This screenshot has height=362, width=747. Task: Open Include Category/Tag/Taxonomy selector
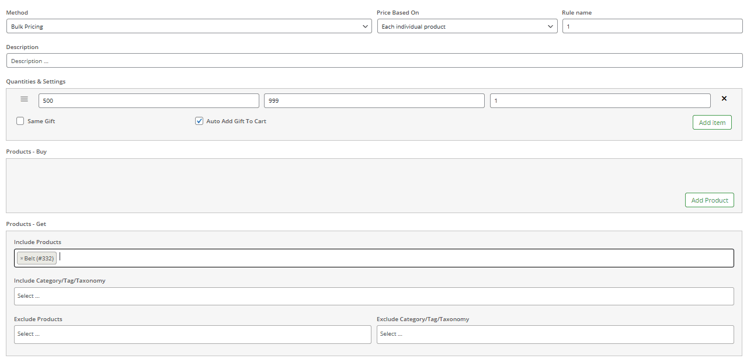pyautogui.click(x=374, y=296)
